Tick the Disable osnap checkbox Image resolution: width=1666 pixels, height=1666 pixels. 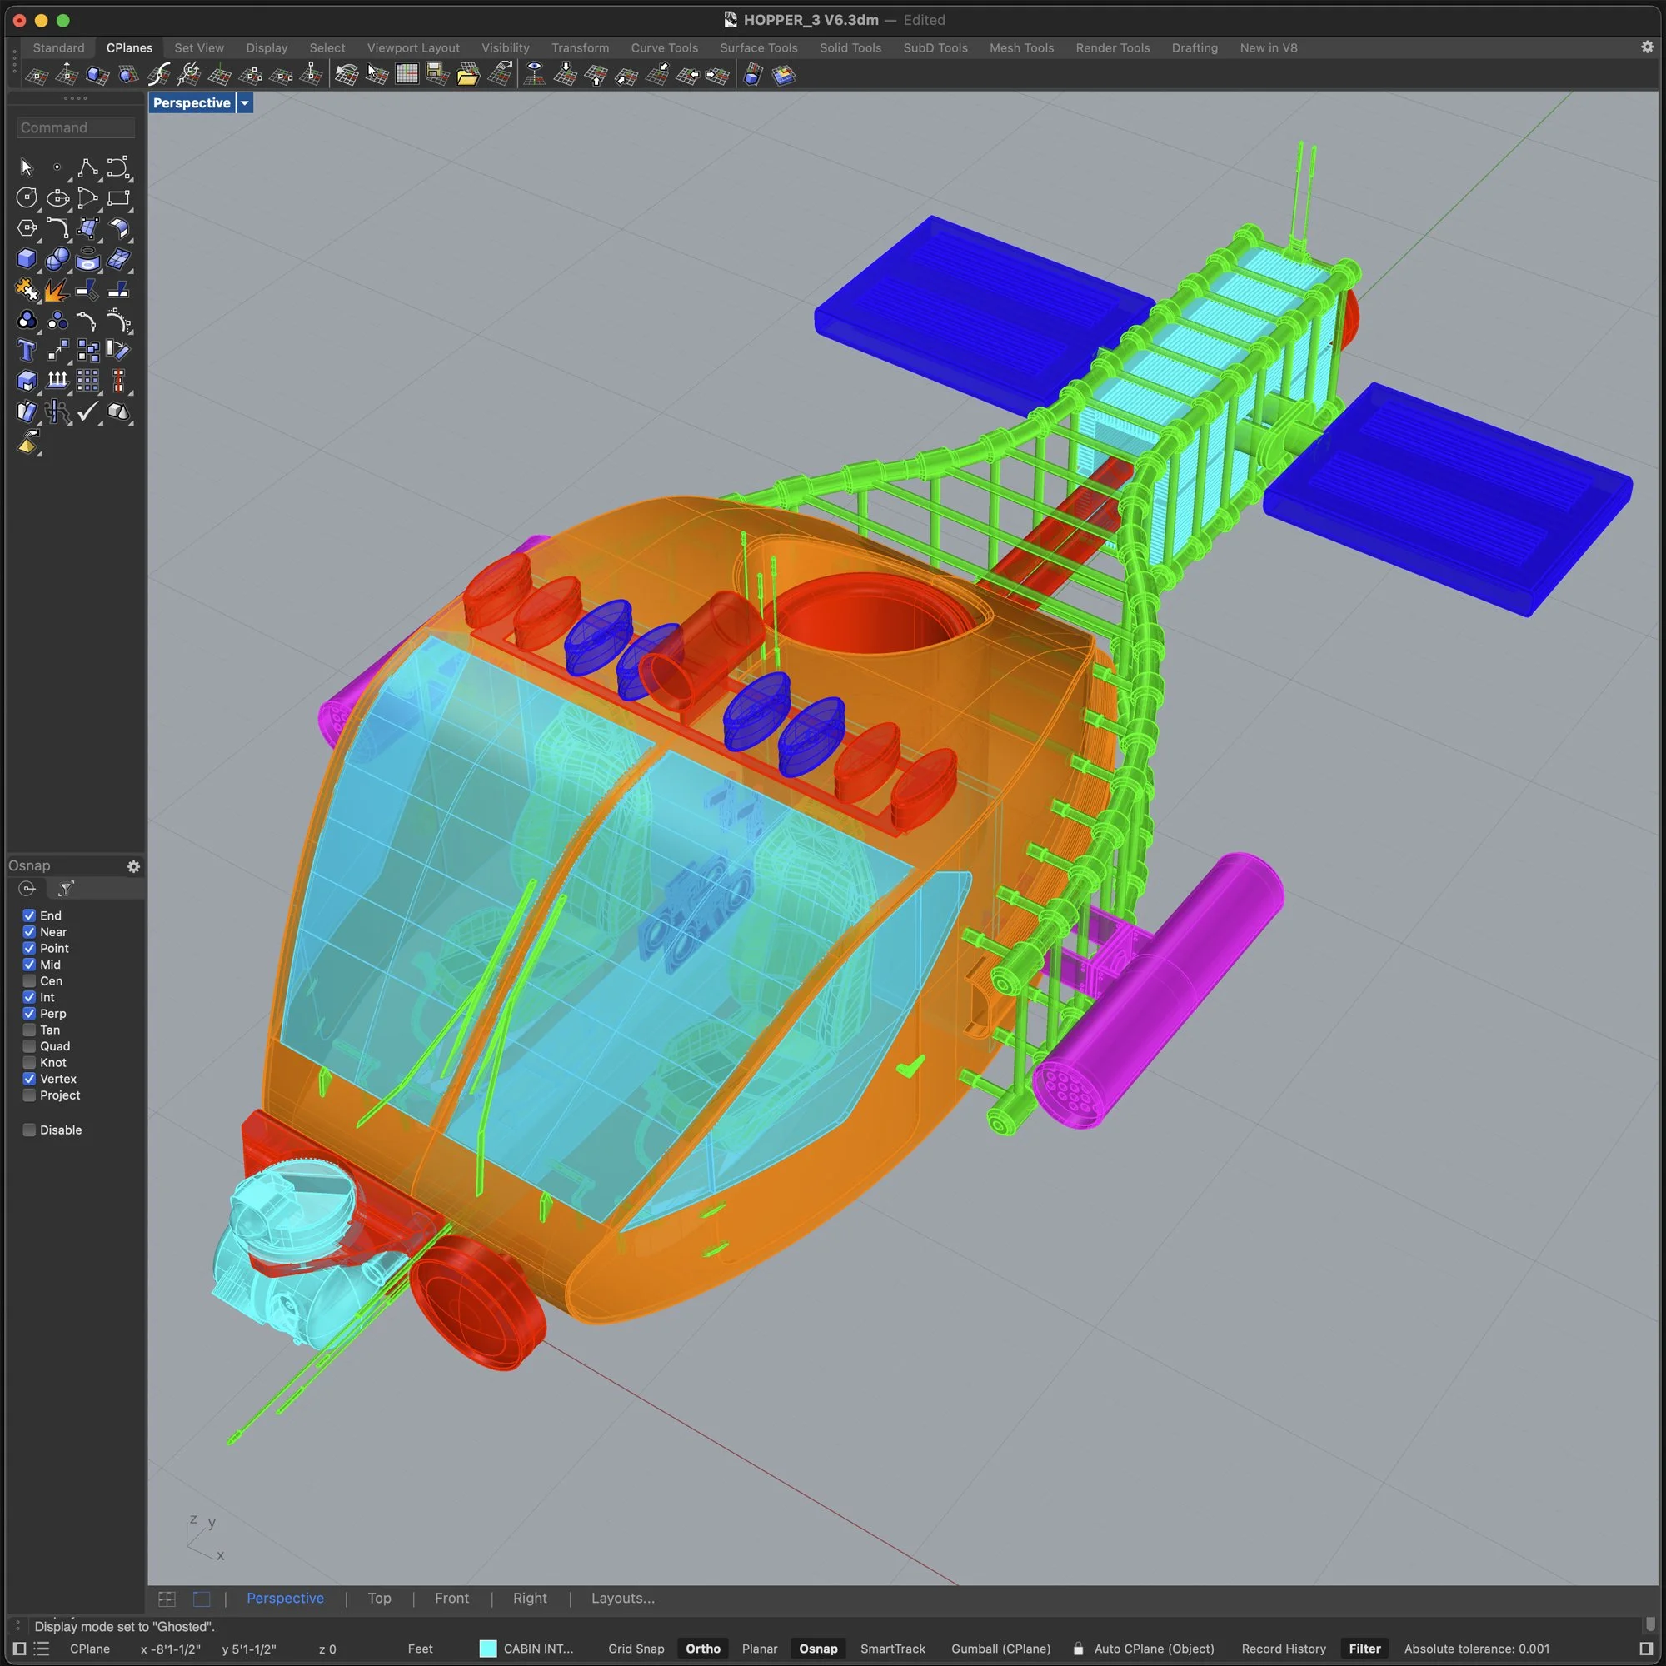click(29, 1130)
